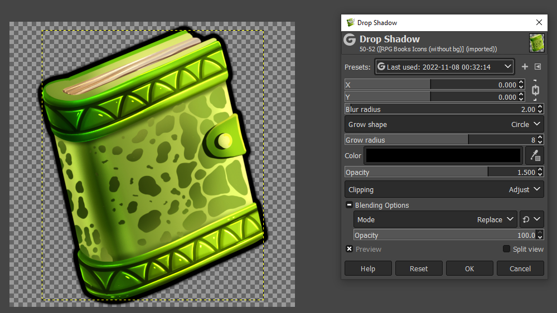The height and width of the screenshot is (313, 557).
Task: Open the manage presets menu icon
Action: pyautogui.click(x=538, y=67)
